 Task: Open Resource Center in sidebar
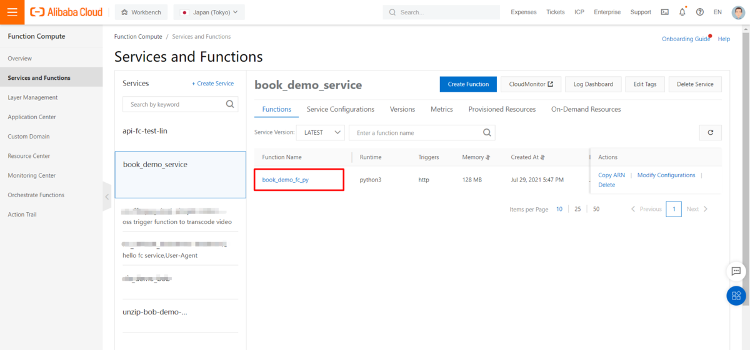[51, 156]
